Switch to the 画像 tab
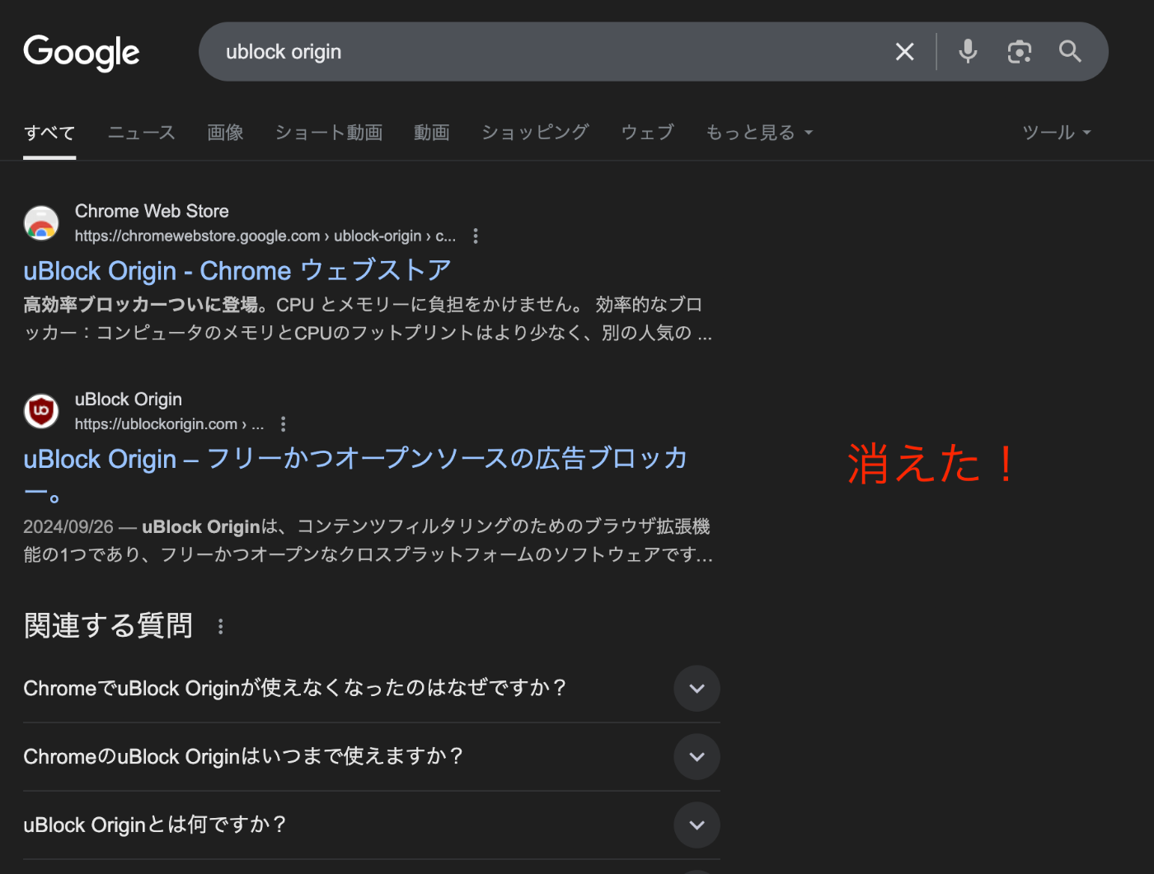Viewport: 1154px width, 874px height. pos(225,133)
